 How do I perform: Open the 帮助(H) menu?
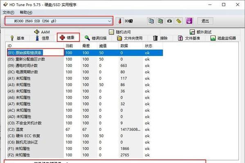point(26,13)
